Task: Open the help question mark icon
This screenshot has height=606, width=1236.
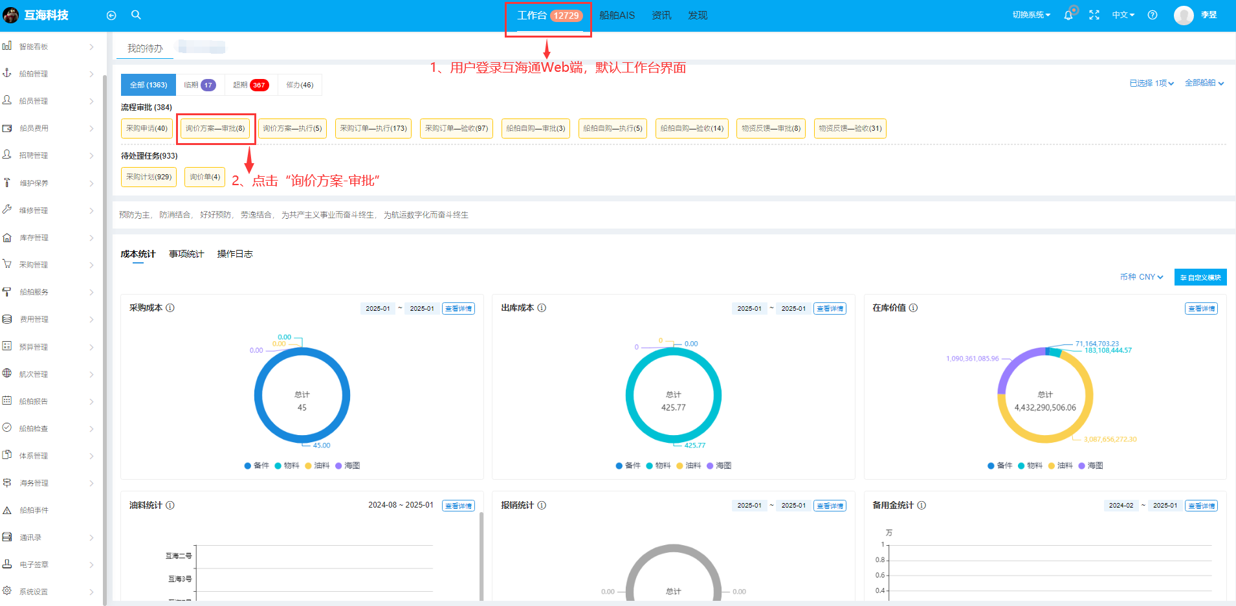Action: [1153, 15]
